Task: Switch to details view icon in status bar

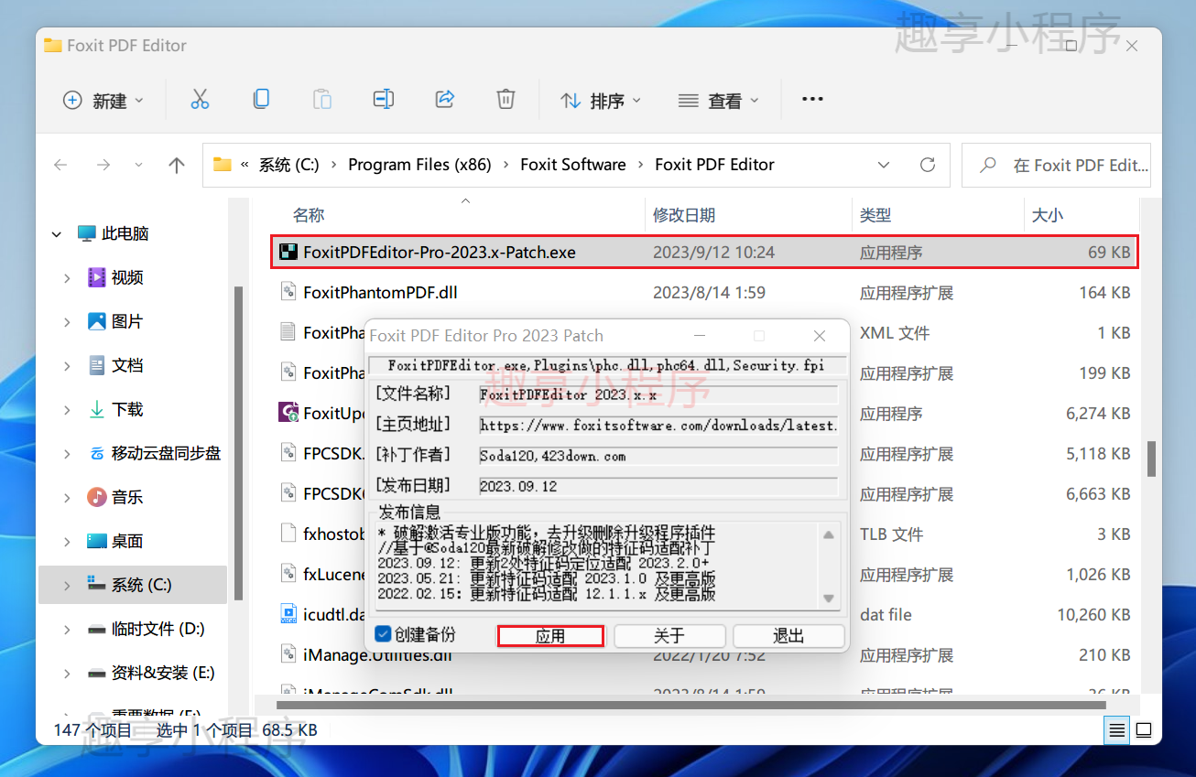Action: 1116,730
